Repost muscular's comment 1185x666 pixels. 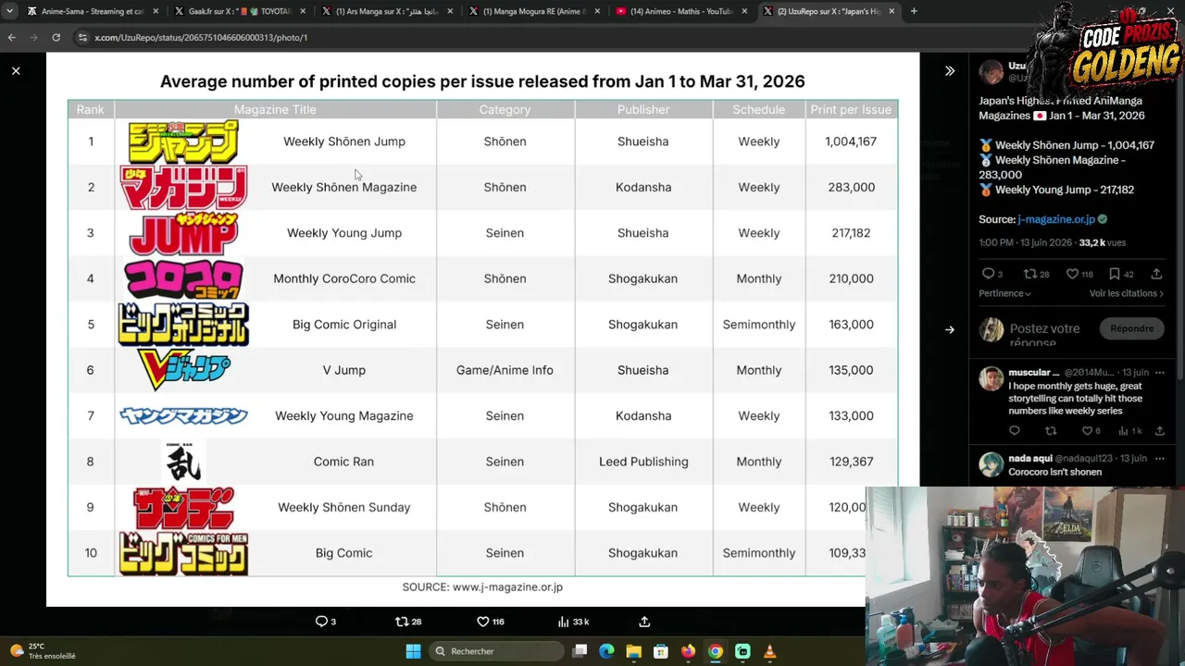pos(1051,431)
